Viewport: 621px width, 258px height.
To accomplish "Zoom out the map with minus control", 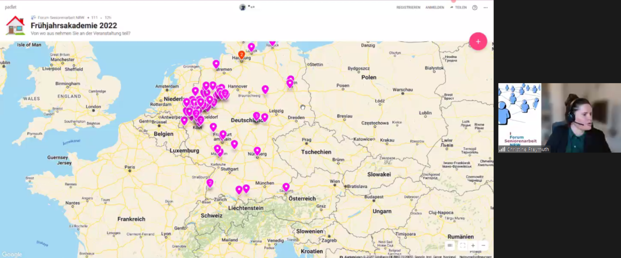I will pos(483,246).
